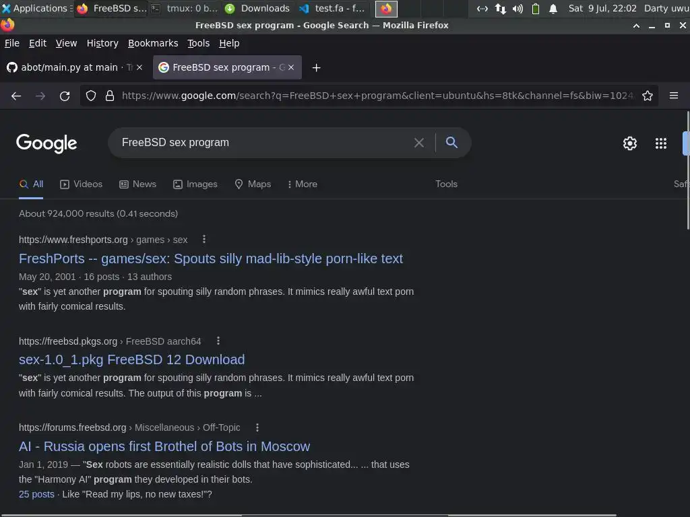Expand the More search filters
Viewport: 690px width, 517px height.
coord(303,184)
